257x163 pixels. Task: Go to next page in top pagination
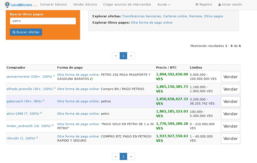coord(131,56)
